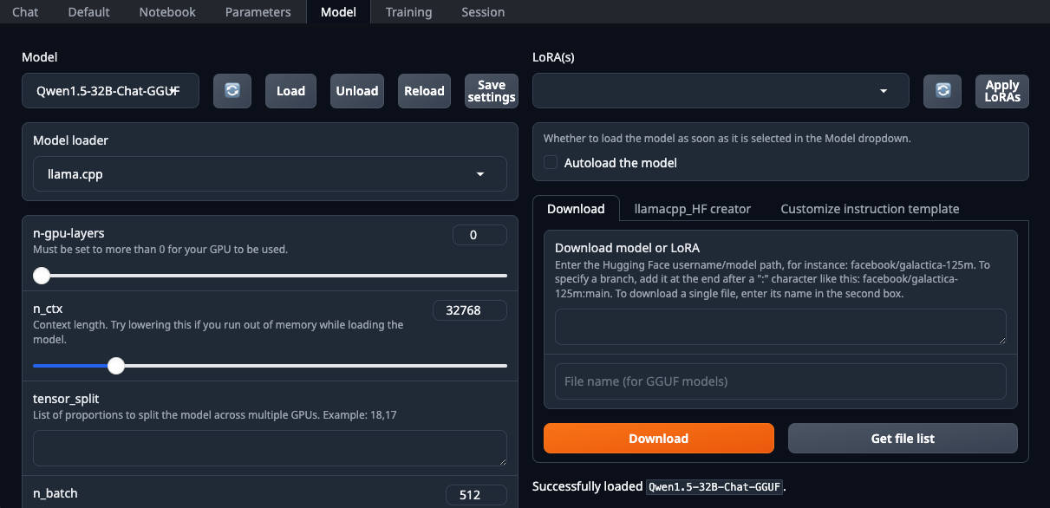Open the Model loader llama.cpp dropdown
The width and height of the screenshot is (1050, 508).
point(270,174)
